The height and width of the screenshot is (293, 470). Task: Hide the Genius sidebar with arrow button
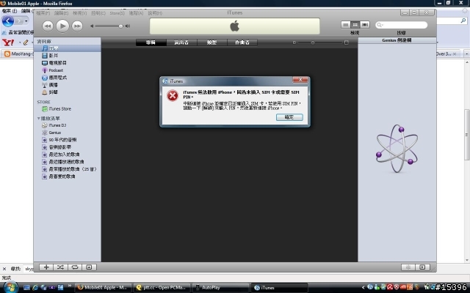click(x=423, y=267)
